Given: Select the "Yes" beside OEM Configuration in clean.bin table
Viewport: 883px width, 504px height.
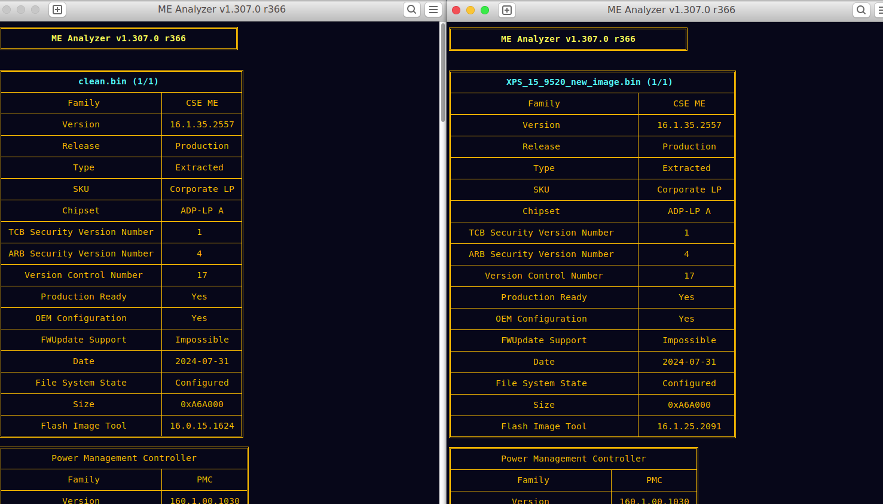Looking at the screenshot, I should (199, 318).
